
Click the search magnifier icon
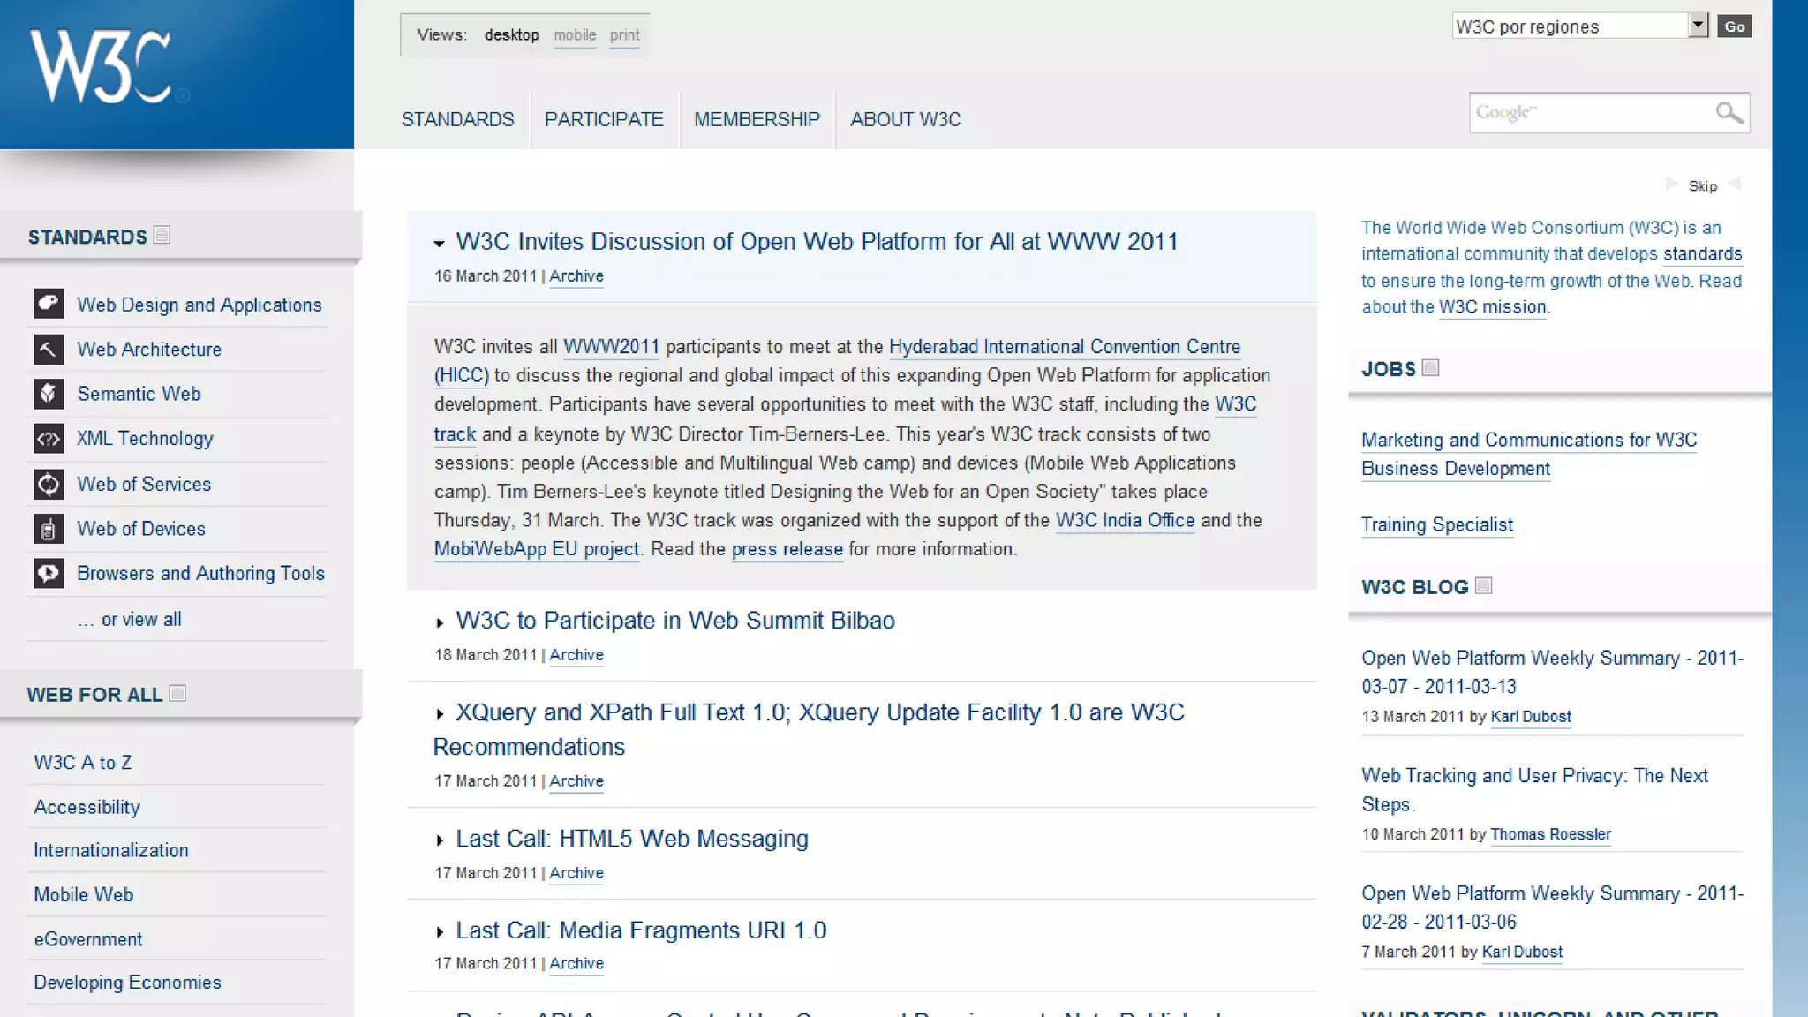[x=1729, y=113]
